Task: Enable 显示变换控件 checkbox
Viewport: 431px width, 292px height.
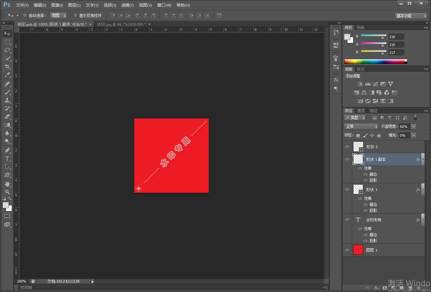Action: pyautogui.click(x=75, y=15)
